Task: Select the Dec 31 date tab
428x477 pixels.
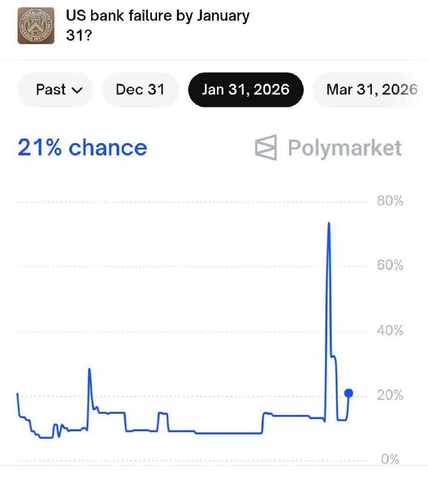Action: pyautogui.click(x=140, y=89)
